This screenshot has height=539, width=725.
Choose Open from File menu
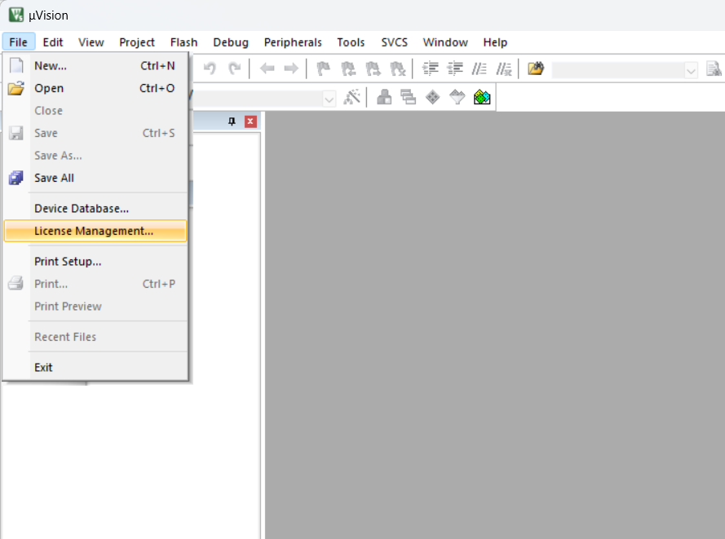tap(95, 88)
